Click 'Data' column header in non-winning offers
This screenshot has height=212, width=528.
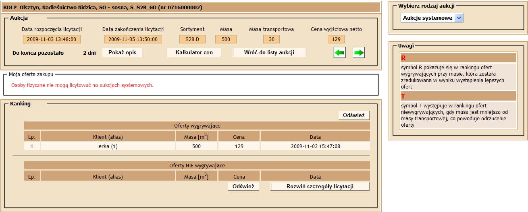click(x=315, y=177)
